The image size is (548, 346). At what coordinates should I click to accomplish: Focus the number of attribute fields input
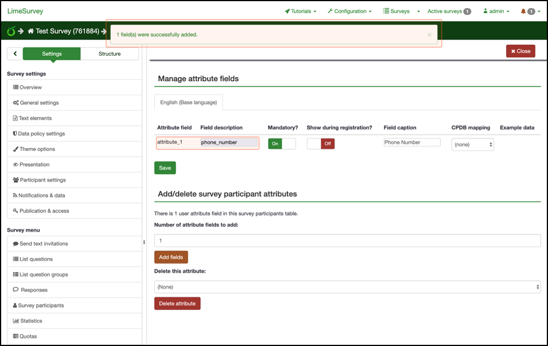(x=347, y=241)
